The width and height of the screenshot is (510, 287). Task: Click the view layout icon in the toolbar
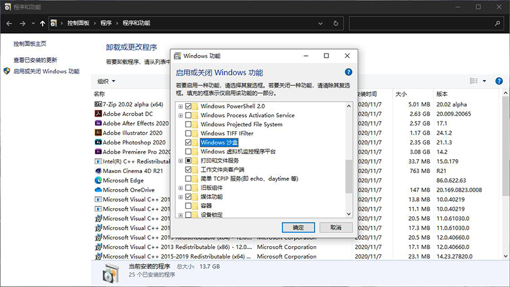474,81
